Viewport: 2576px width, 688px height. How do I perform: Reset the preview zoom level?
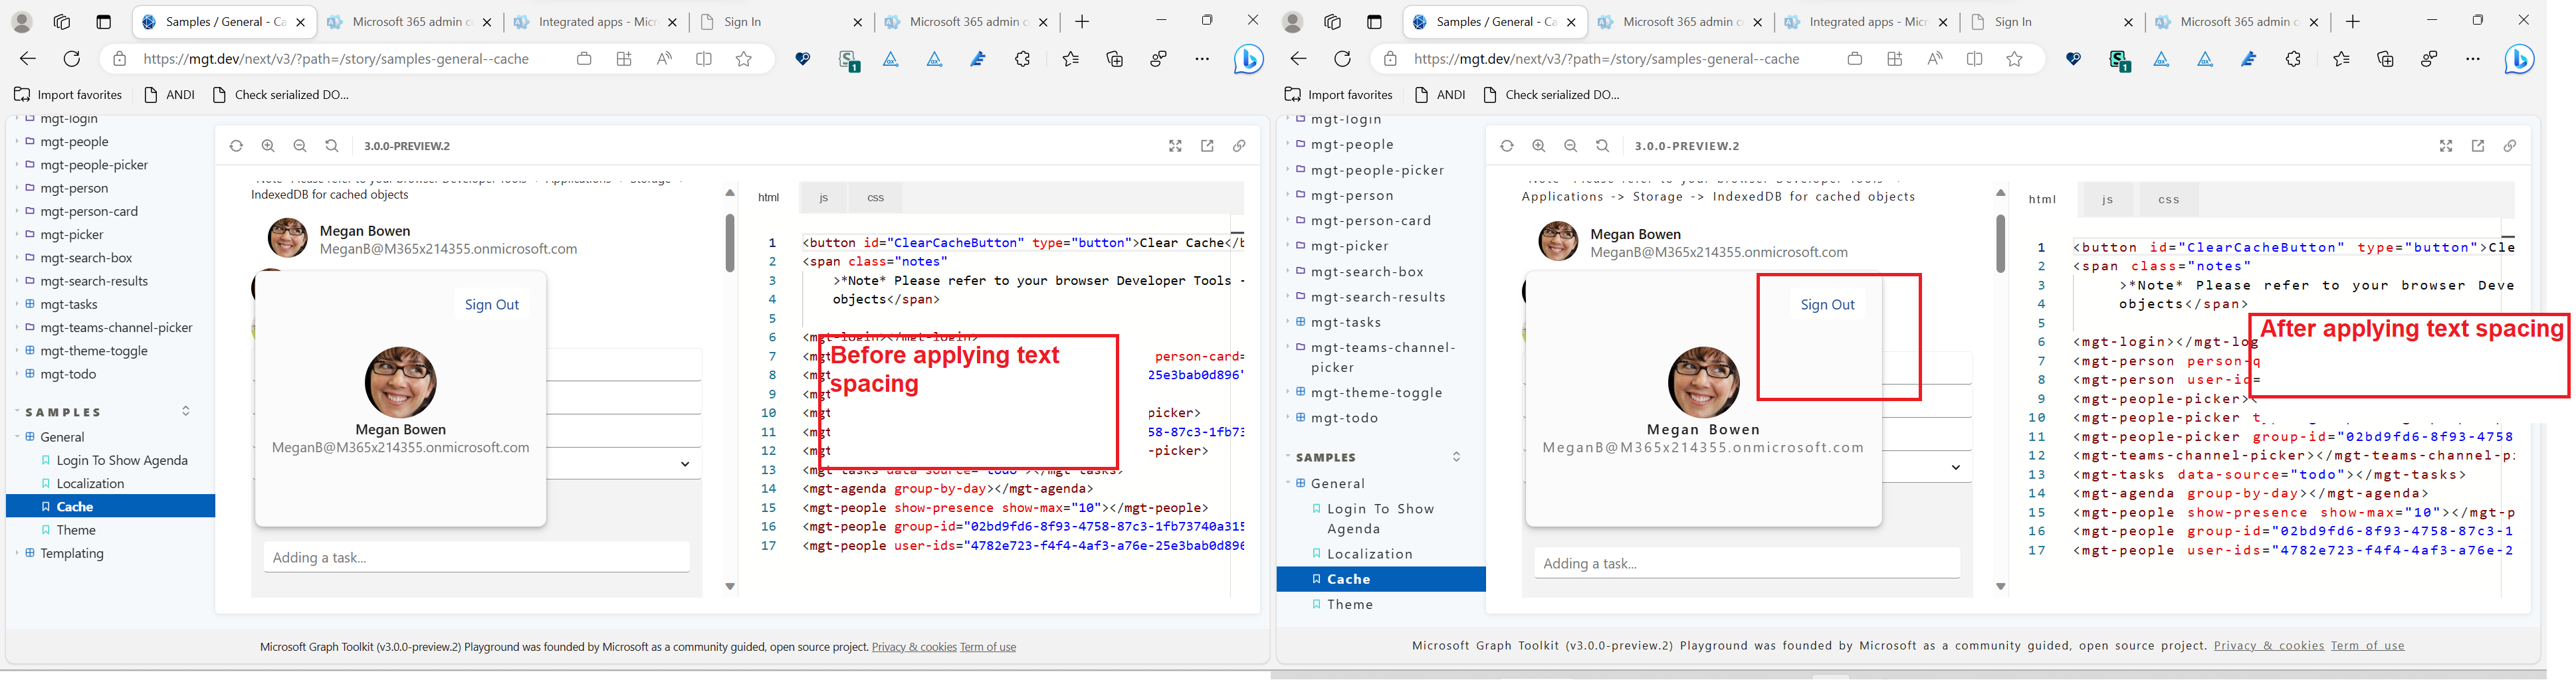coord(332,145)
